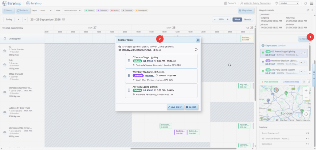
Task: Open the notifications bell icon
Action: pyautogui.click(x=306, y=3)
